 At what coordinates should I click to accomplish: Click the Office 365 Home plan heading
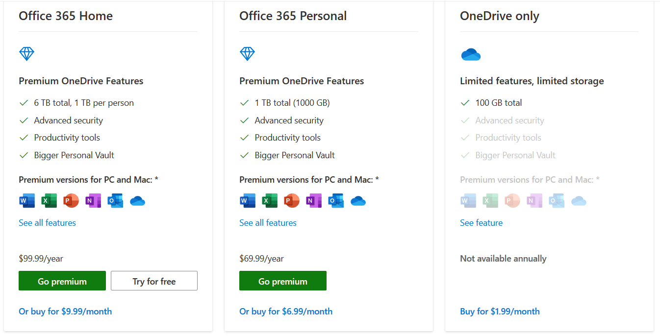click(x=66, y=16)
